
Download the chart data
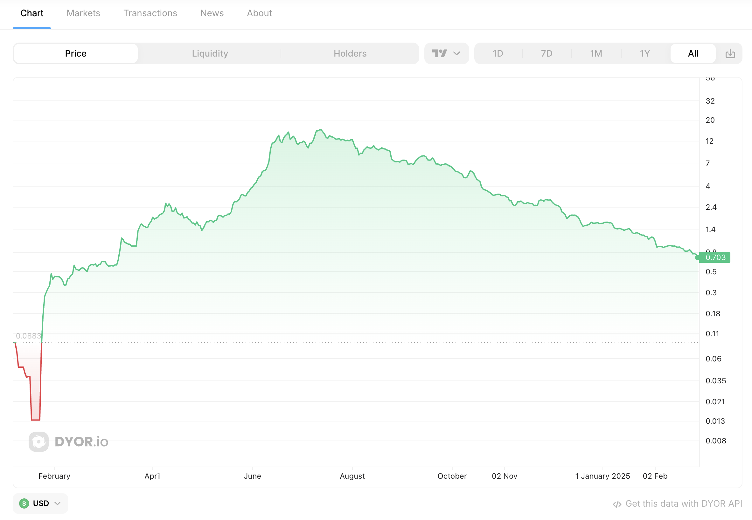[x=730, y=53]
